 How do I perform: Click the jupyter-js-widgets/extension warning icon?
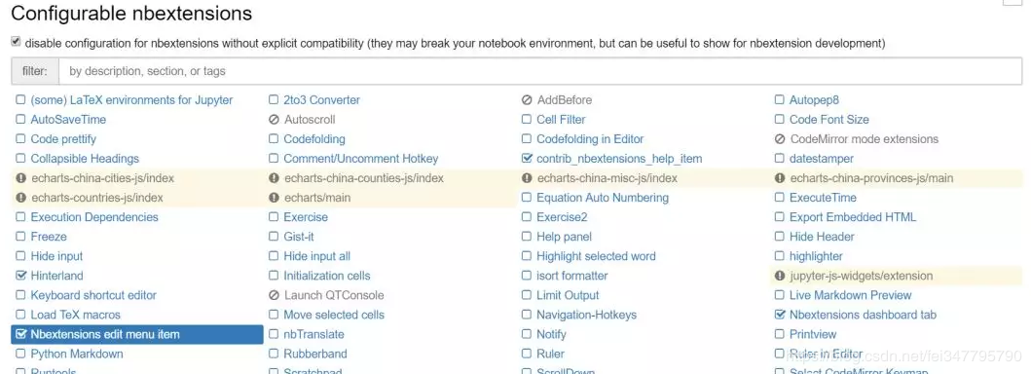click(x=780, y=276)
